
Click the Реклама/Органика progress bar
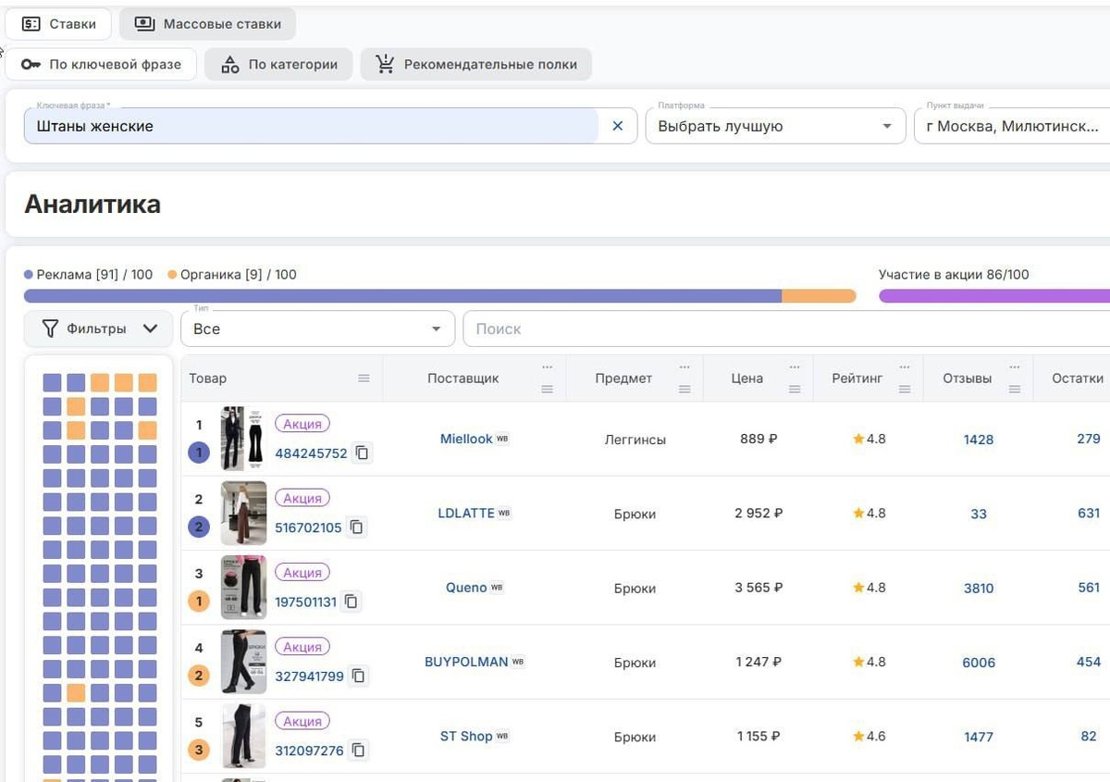(x=439, y=296)
